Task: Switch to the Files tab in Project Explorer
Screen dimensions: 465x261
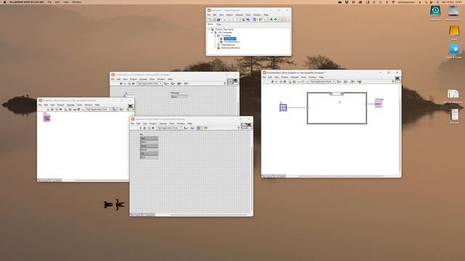Action: click(x=219, y=24)
